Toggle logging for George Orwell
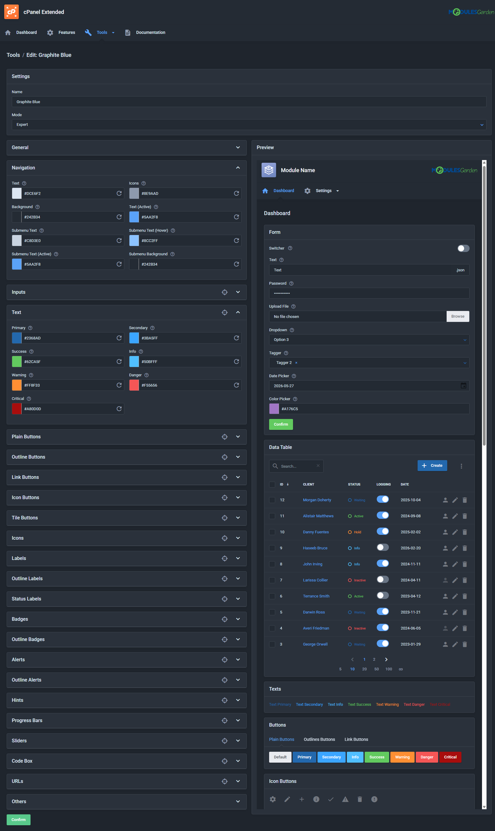Viewport: 495px width, 831px height. 383,643
